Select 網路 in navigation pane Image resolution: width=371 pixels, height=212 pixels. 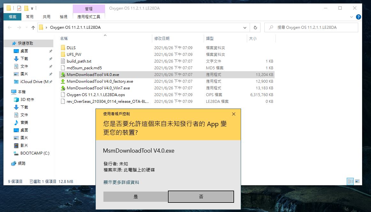point(19,163)
